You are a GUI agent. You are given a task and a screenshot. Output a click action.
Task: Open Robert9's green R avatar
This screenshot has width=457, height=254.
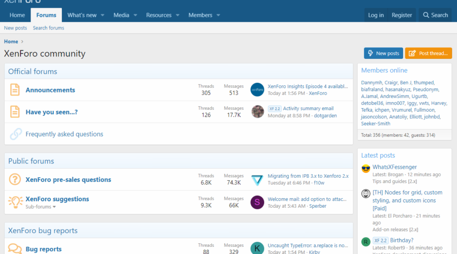tap(366, 242)
